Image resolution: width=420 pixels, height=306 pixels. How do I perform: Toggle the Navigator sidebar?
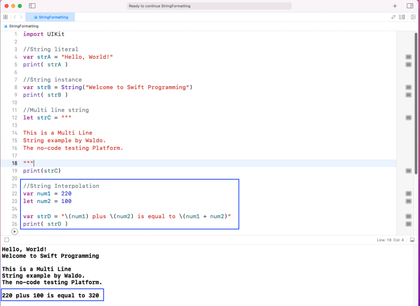coord(32,6)
